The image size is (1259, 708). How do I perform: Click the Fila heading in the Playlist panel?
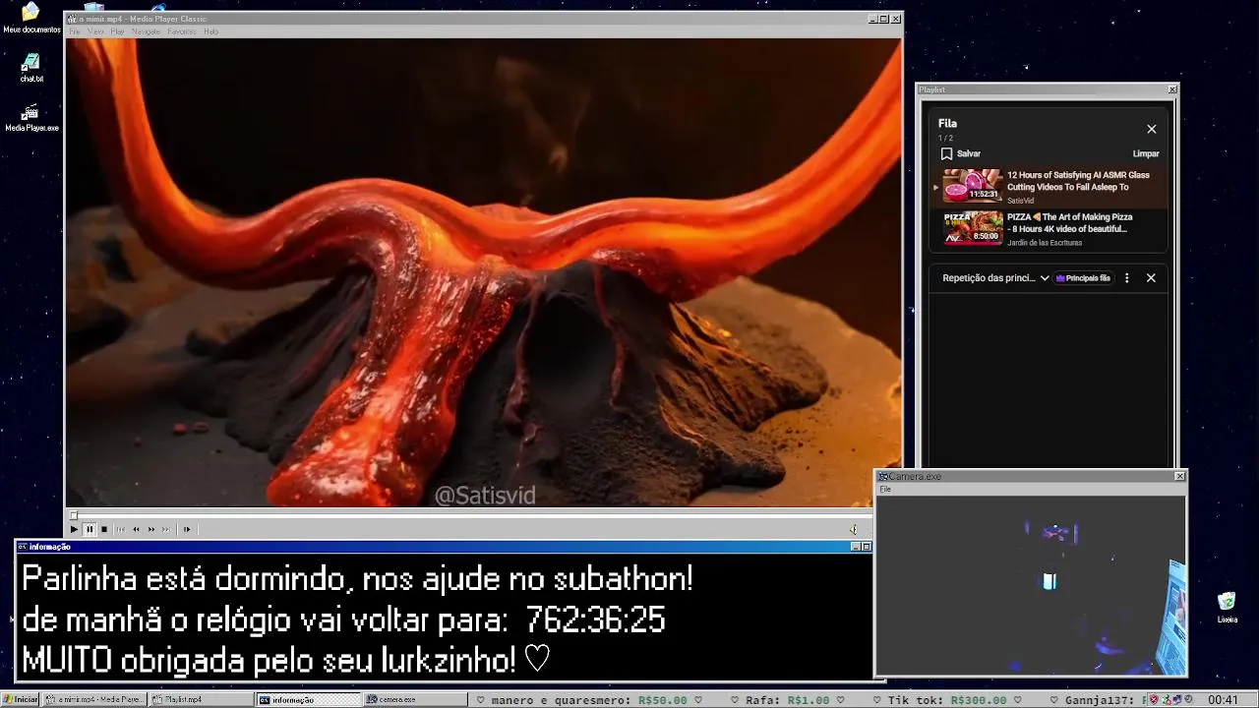pyautogui.click(x=947, y=123)
